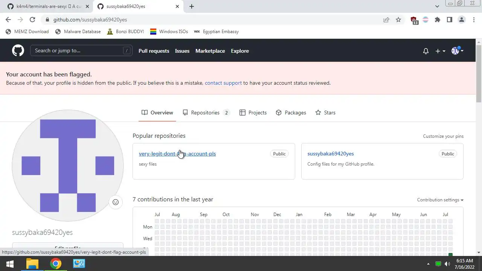Open the tab search chevron
482x271 pixels.
tap(437, 6)
